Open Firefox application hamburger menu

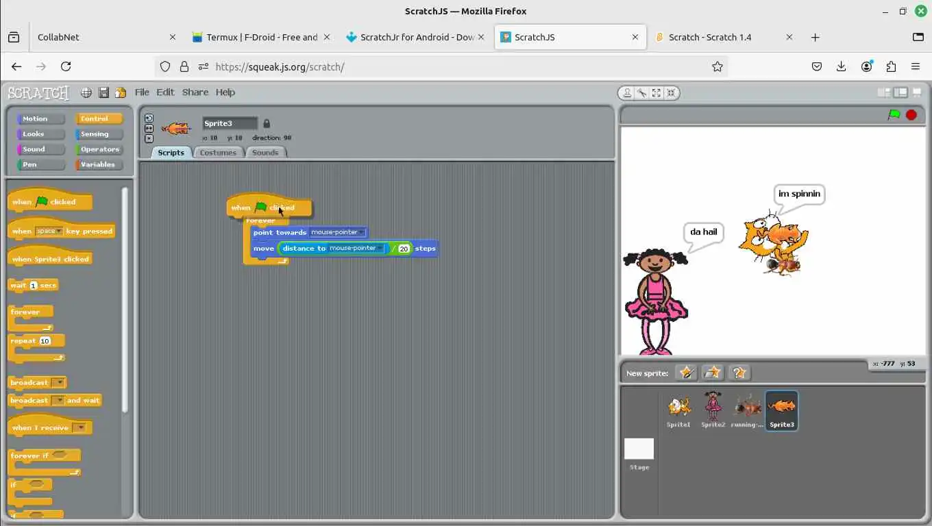(916, 66)
